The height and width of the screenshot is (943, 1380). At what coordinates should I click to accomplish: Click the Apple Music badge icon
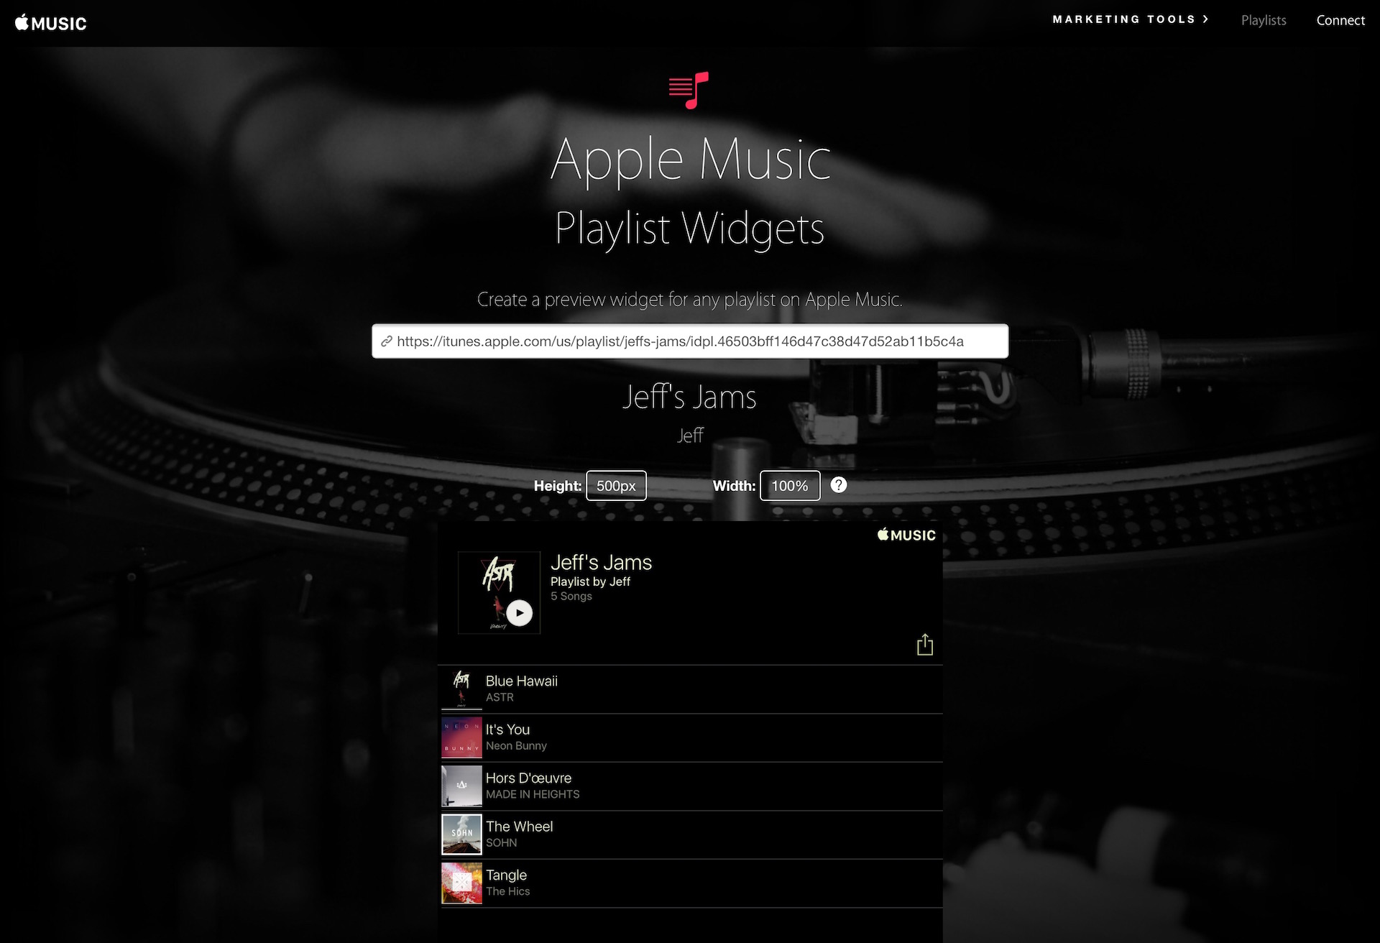(x=905, y=536)
